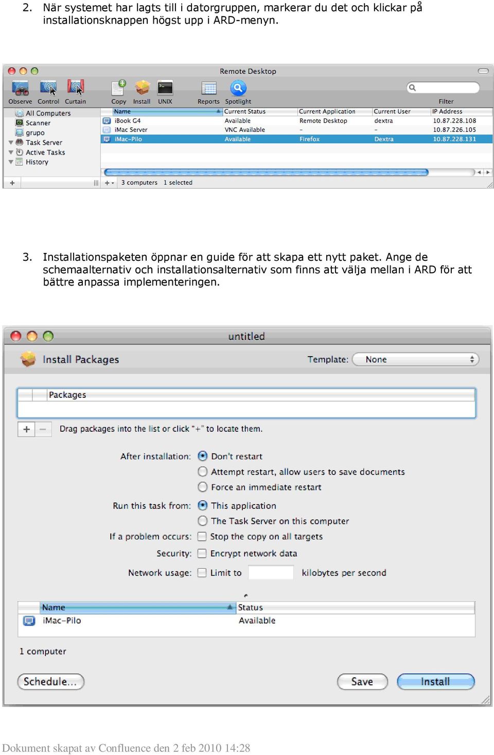Click the plus button below sidebar
The height and width of the screenshot is (755, 494).
point(12,182)
